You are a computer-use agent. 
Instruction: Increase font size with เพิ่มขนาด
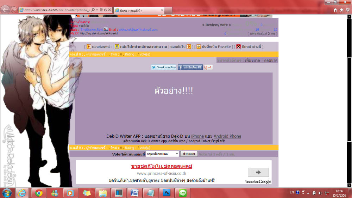[252, 60]
